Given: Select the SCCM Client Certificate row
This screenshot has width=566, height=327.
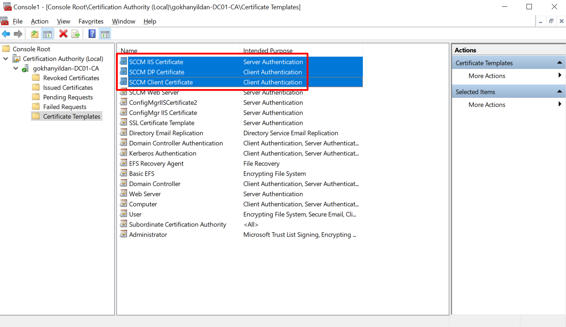Looking at the screenshot, I should (241, 82).
